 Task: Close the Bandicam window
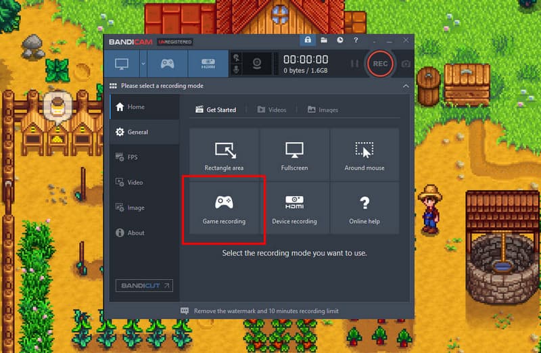click(406, 41)
